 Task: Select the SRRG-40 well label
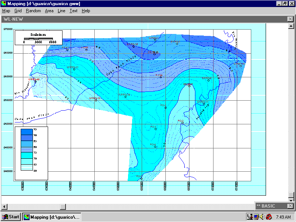coord(34,80)
